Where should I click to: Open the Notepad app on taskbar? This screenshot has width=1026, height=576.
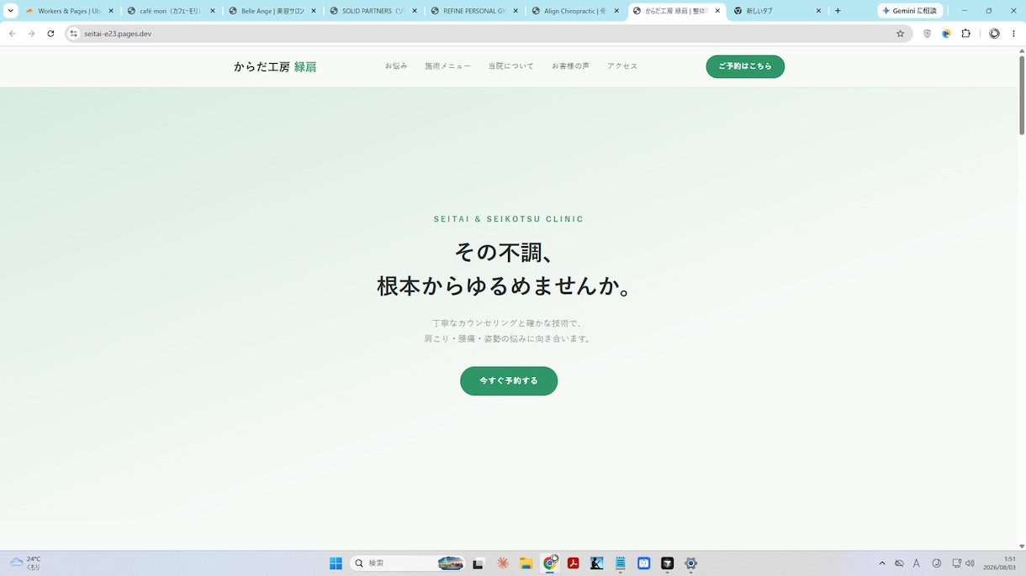(621, 563)
